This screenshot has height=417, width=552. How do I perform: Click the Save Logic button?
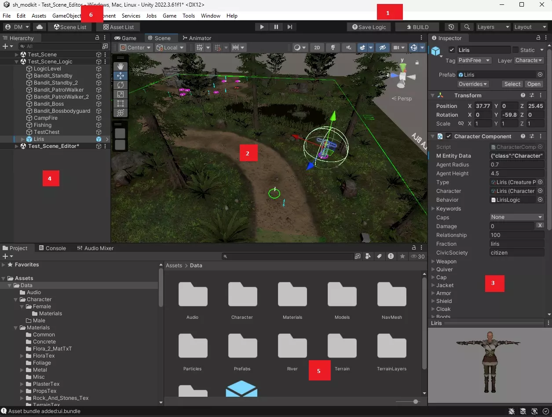(369, 27)
